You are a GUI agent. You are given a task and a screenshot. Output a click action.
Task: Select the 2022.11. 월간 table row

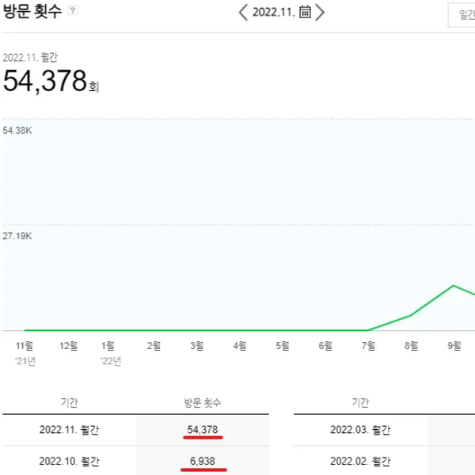coord(70,430)
